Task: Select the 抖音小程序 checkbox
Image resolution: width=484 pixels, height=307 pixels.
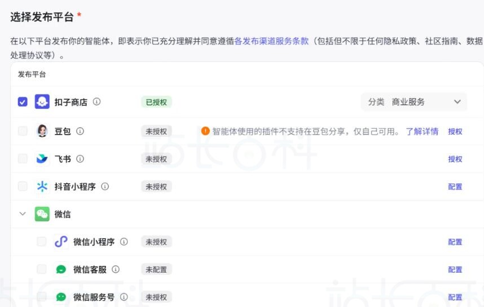Action: tap(23, 186)
